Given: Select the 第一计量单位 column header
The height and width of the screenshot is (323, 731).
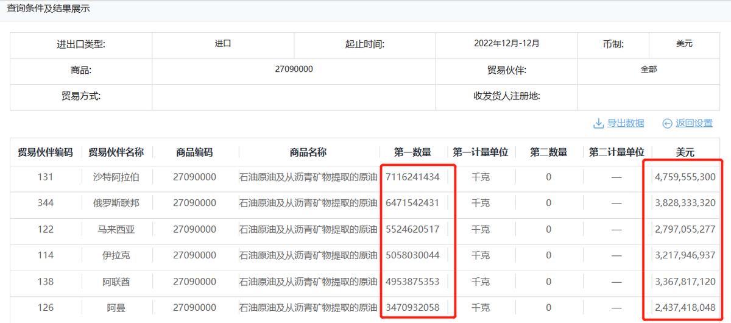Looking at the screenshot, I should pos(481,152).
